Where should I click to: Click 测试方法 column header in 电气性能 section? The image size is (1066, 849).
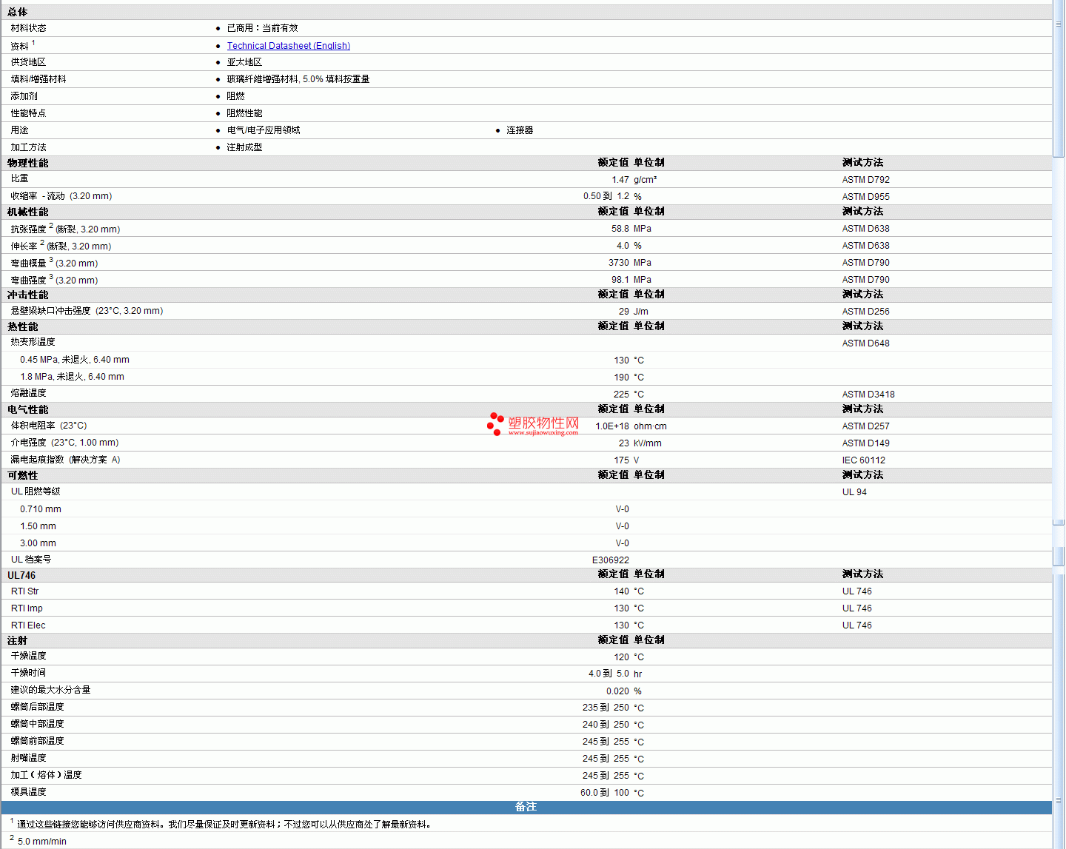tap(862, 409)
